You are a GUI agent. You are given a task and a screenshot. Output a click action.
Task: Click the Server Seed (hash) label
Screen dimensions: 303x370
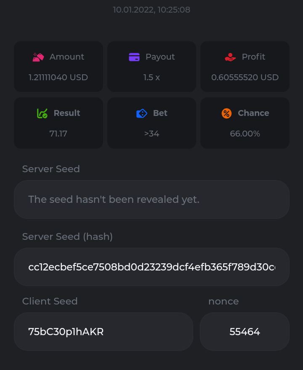67,236
